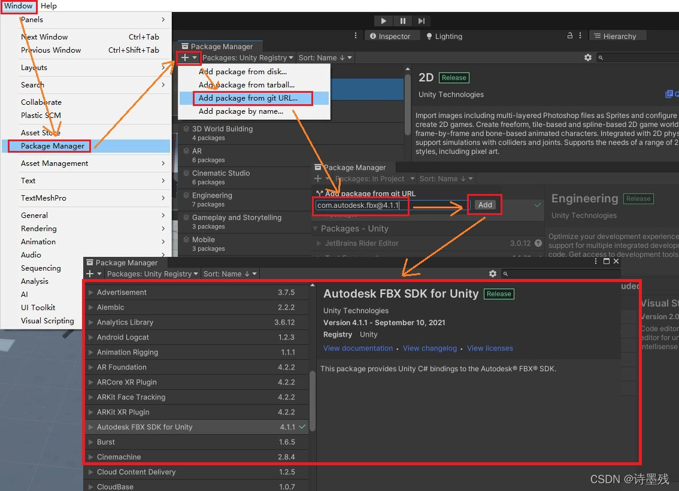This screenshot has width=679, height=491.
Task: Click search icon in bottom Package Manager
Action: point(505,274)
